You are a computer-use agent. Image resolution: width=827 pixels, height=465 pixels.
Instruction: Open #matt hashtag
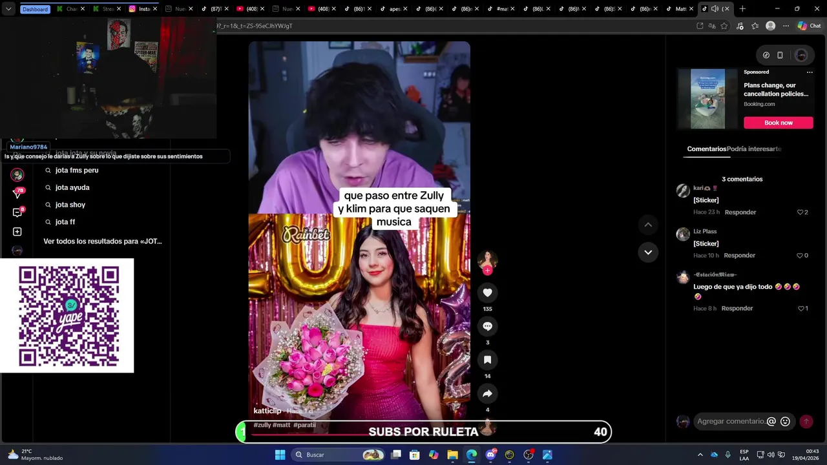tap(281, 425)
